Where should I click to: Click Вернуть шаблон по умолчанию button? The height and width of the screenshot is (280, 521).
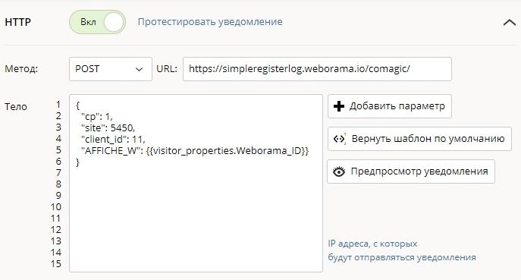pos(419,139)
